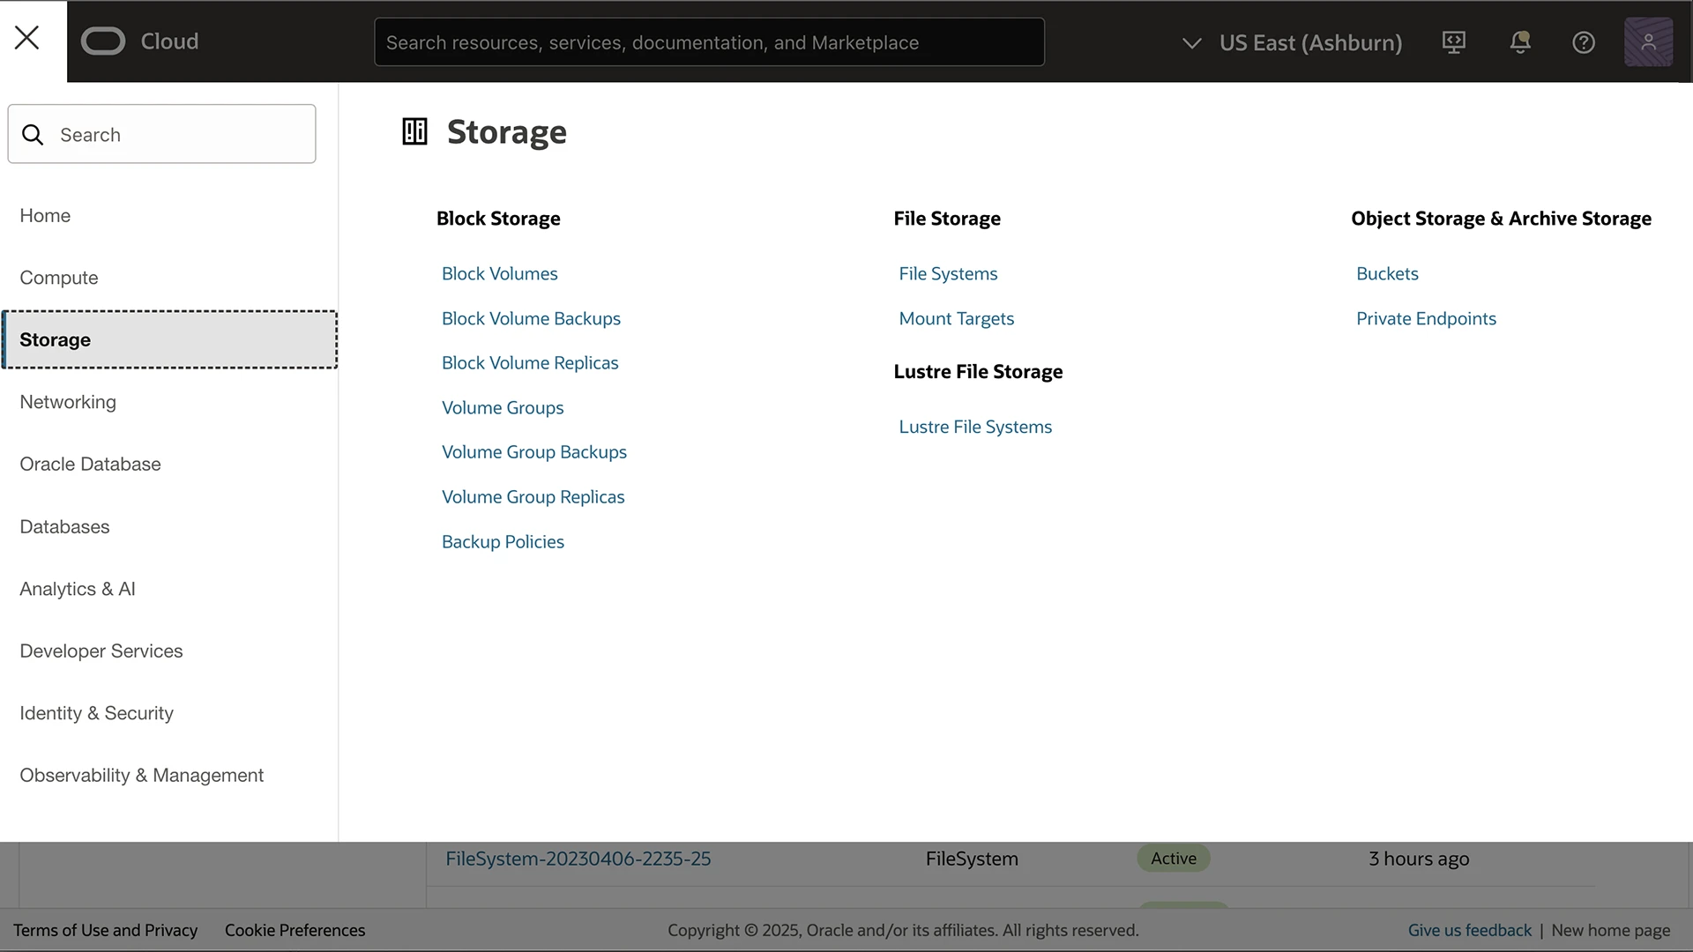
Task: Open the help question mark icon
Action: pyautogui.click(x=1583, y=42)
